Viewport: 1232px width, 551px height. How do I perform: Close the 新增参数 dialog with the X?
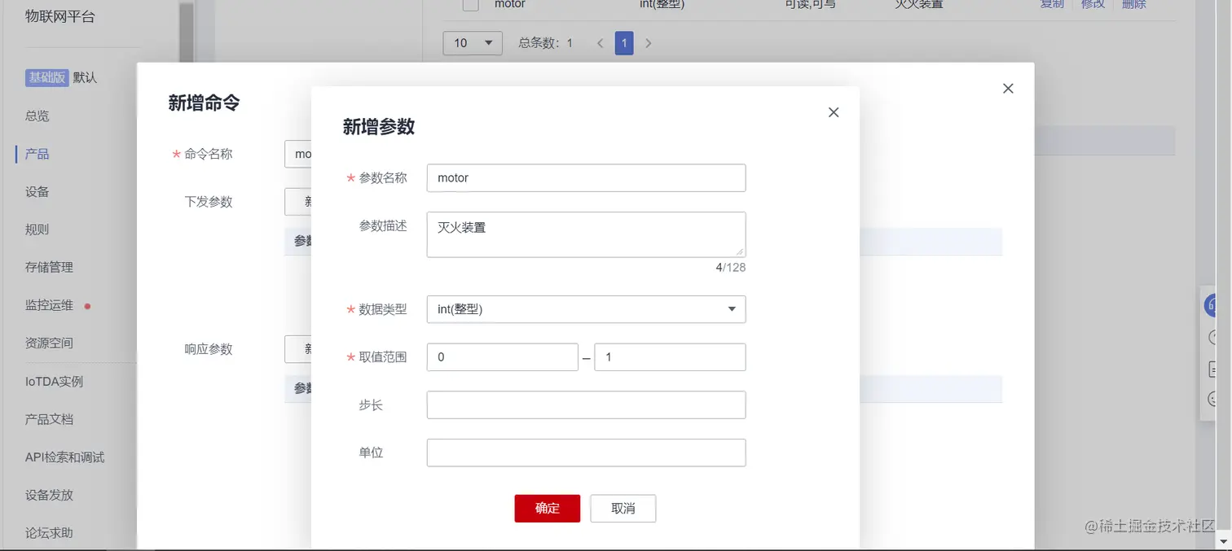click(833, 112)
